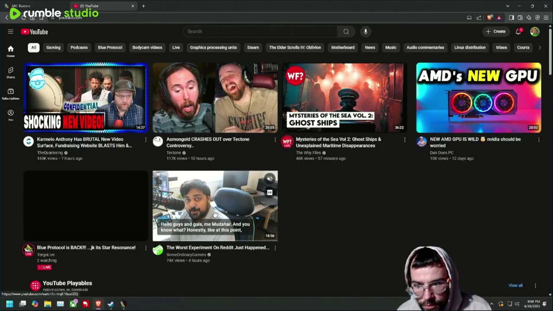Open the You section in sidebar
The image size is (553, 311).
[10, 115]
